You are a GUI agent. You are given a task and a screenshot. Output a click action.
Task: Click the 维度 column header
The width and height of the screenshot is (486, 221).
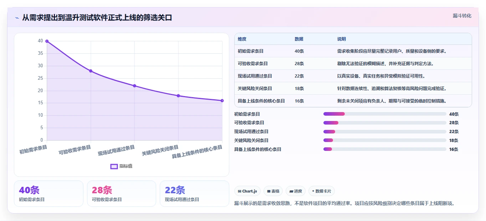point(242,39)
